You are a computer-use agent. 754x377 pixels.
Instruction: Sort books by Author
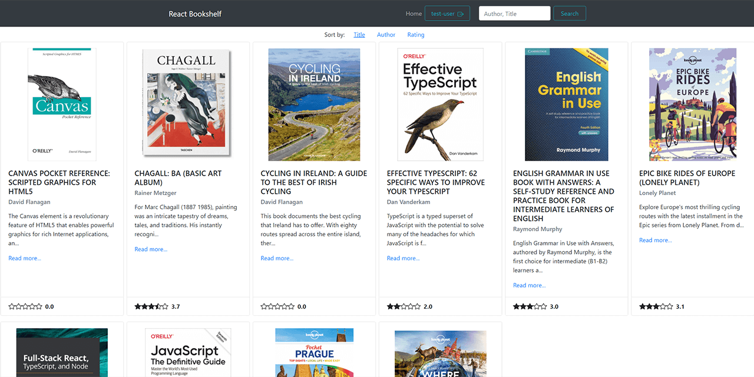[x=386, y=34]
